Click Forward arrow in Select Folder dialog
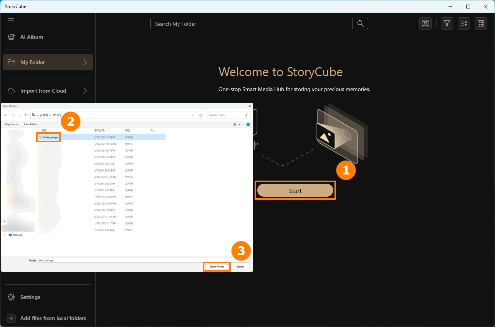The height and width of the screenshot is (327, 495). (x=13, y=115)
